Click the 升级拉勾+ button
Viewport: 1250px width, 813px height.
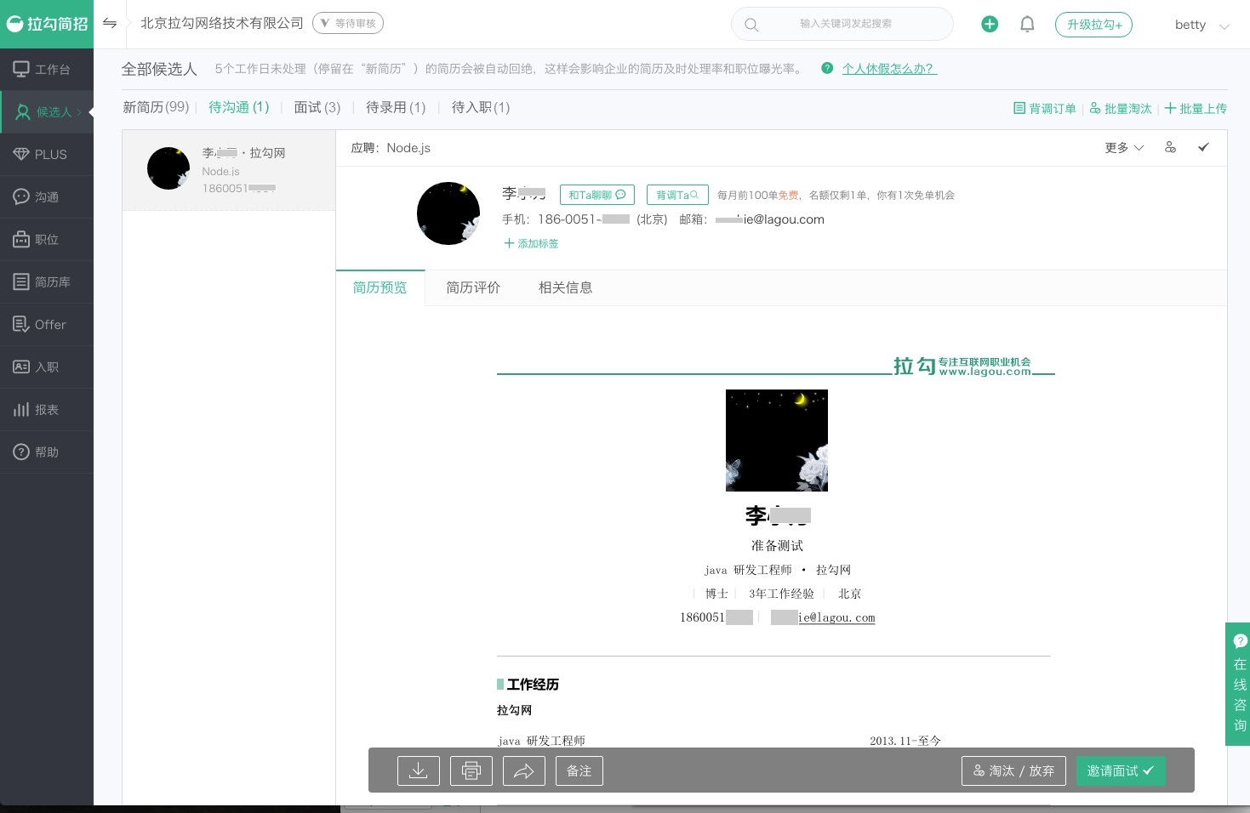pos(1094,25)
